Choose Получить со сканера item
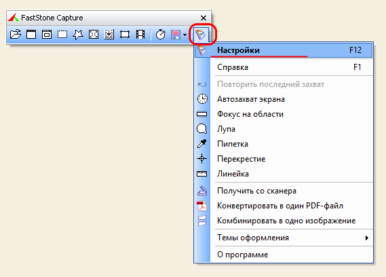 pos(284,191)
